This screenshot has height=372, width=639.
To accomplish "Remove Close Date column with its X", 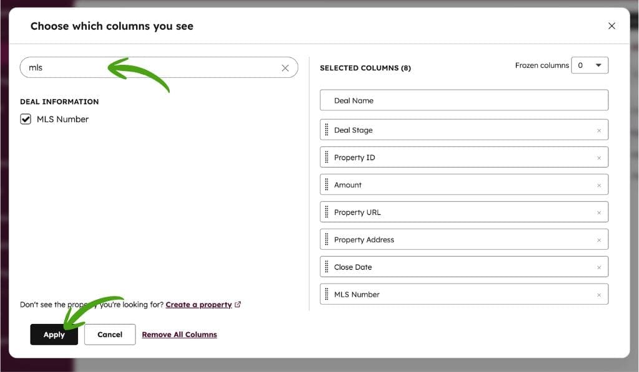I will (598, 267).
